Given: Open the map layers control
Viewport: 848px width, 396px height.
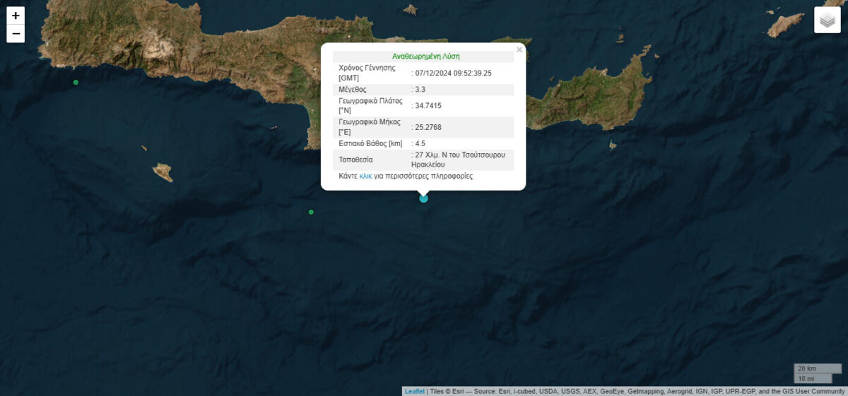Looking at the screenshot, I should [827, 20].
